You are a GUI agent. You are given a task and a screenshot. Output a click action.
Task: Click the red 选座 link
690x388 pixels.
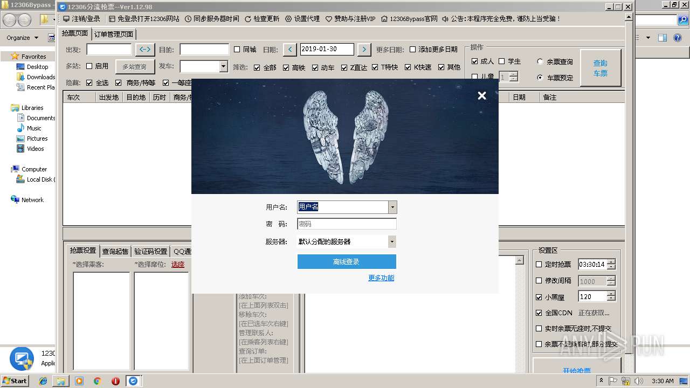click(x=178, y=264)
